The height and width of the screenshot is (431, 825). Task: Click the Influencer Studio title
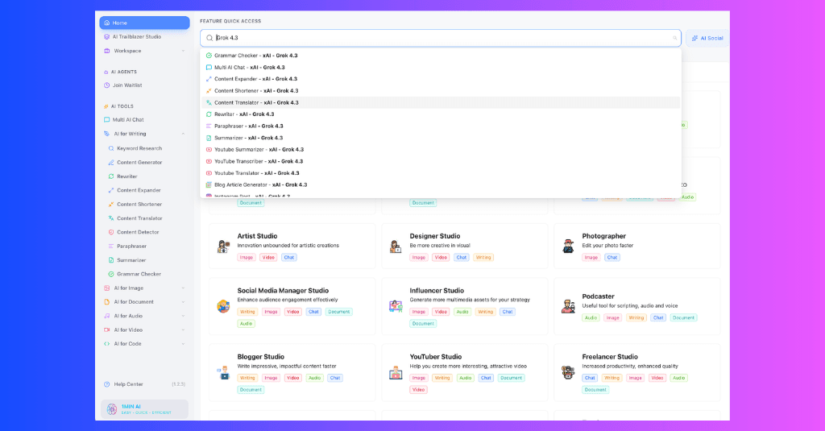click(437, 291)
